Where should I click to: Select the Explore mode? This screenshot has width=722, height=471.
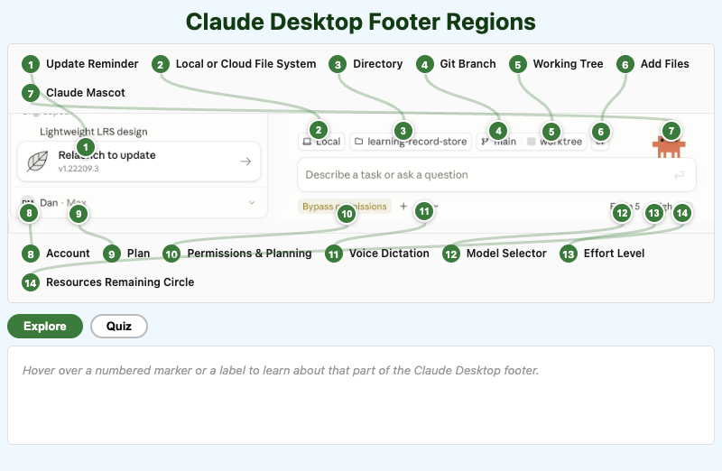pos(45,326)
